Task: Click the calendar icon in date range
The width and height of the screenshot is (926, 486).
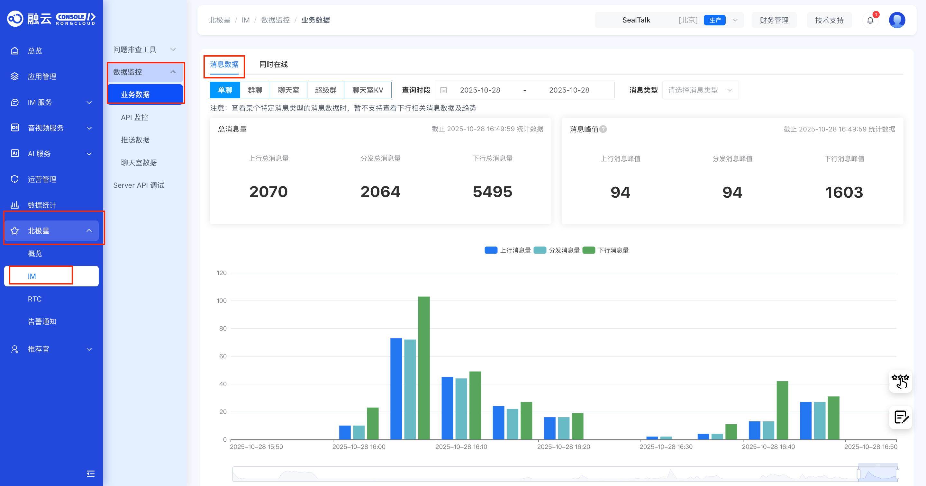Action: [444, 90]
